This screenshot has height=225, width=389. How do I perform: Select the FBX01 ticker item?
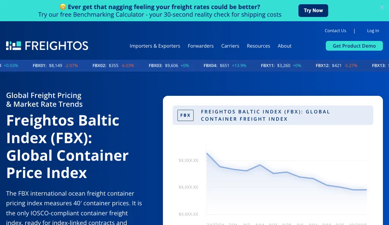pos(55,66)
